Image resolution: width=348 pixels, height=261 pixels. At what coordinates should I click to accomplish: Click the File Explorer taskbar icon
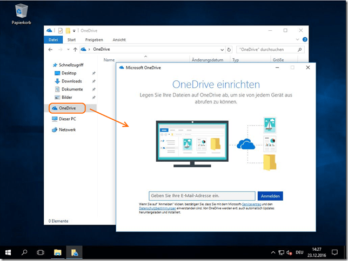(57, 252)
